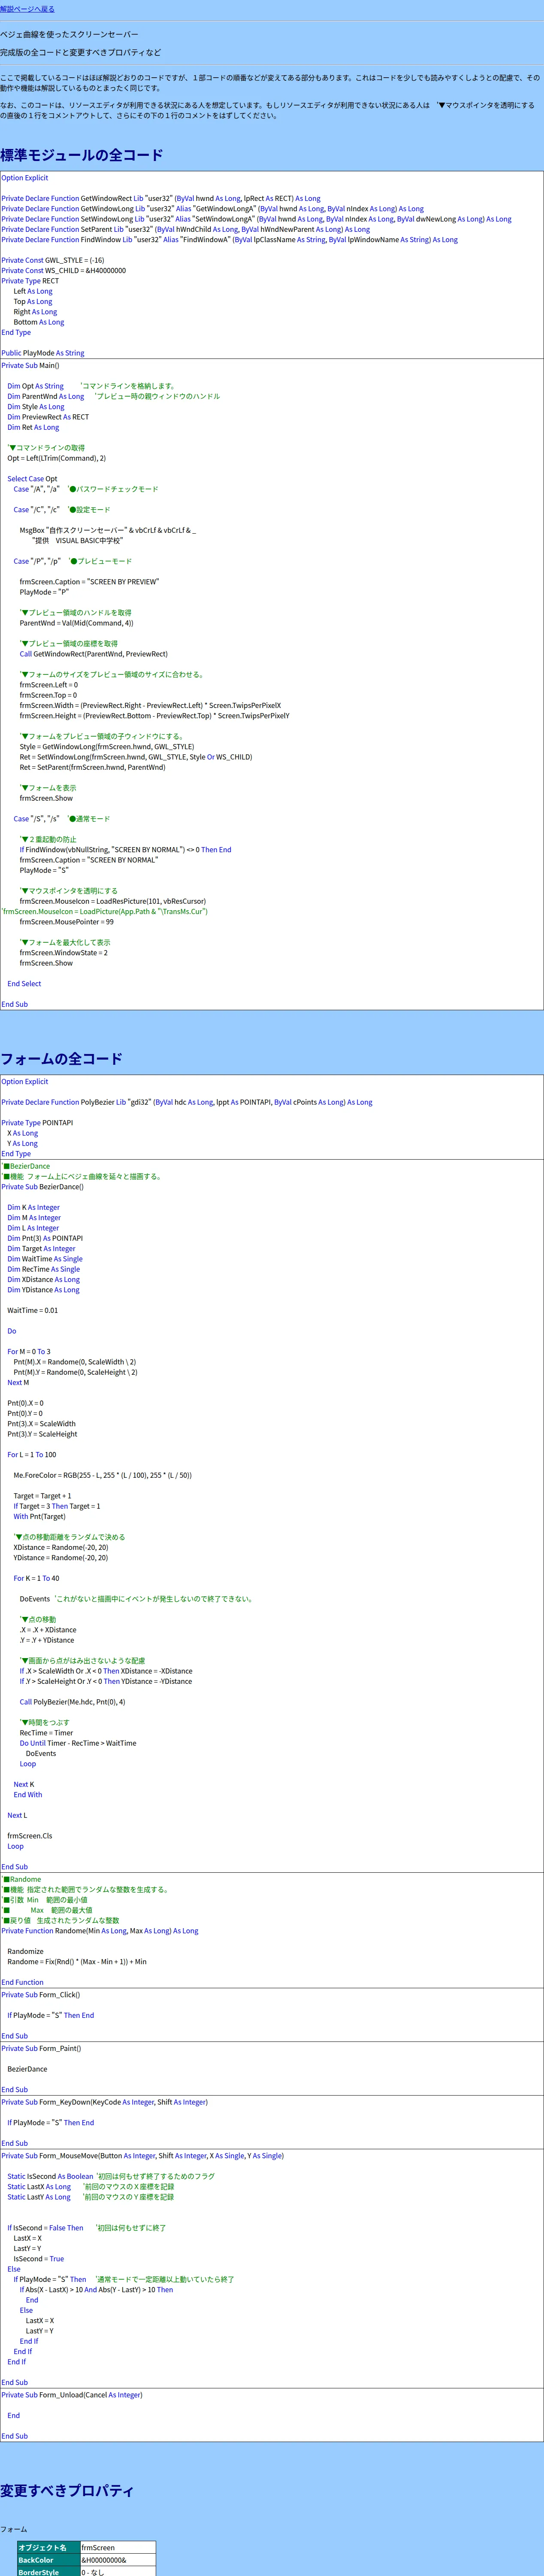Click the line Private Sub Form_Paint()

click(x=42, y=2048)
